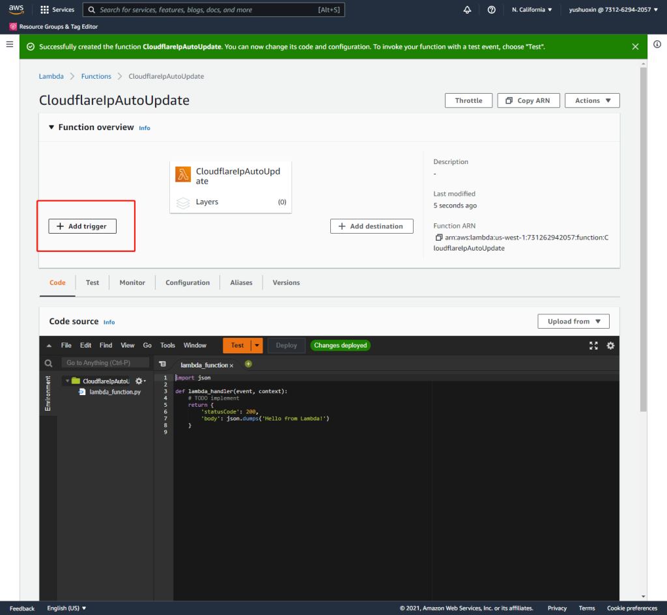Open the Actions dropdown
Viewport: 667px width, 615px height.
point(592,101)
